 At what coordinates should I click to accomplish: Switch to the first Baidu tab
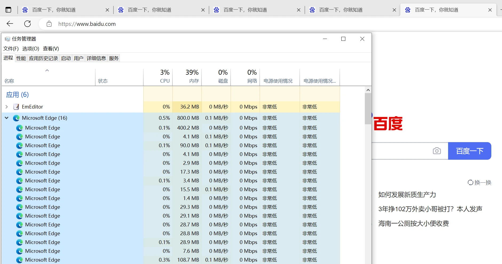65,10
